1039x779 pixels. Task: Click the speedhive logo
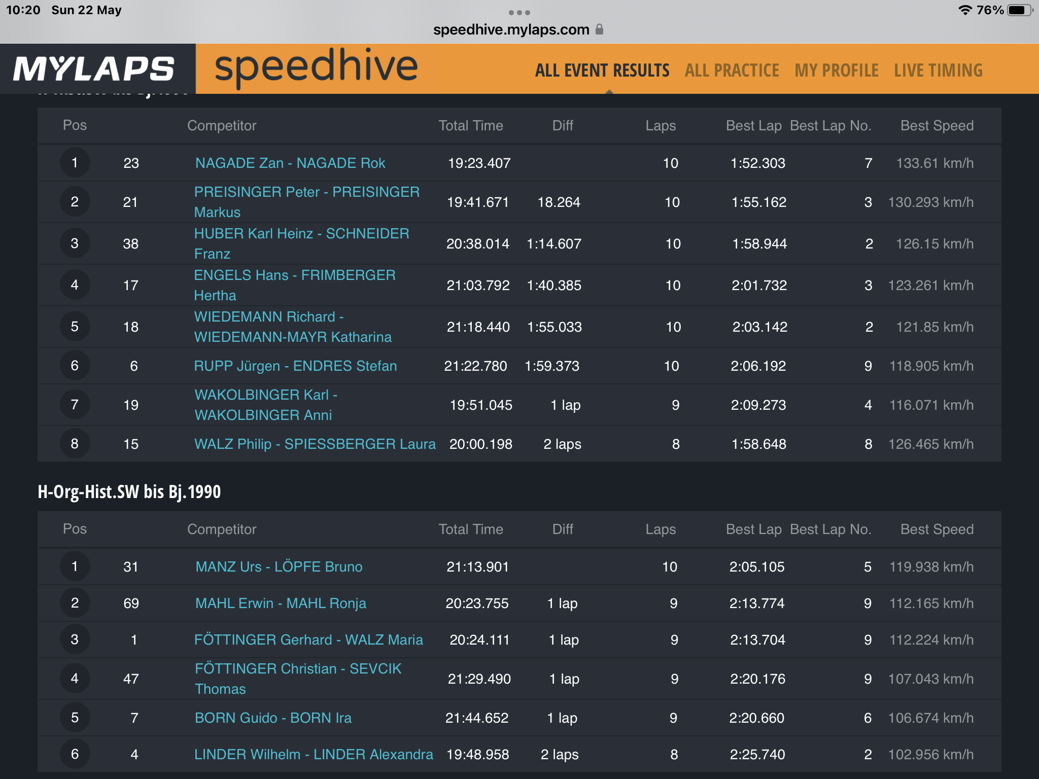click(x=316, y=67)
